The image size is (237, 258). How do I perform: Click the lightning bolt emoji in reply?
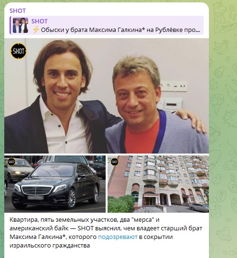click(36, 30)
